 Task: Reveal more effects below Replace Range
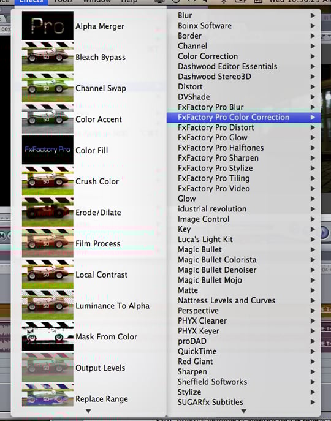coord(88,411)
